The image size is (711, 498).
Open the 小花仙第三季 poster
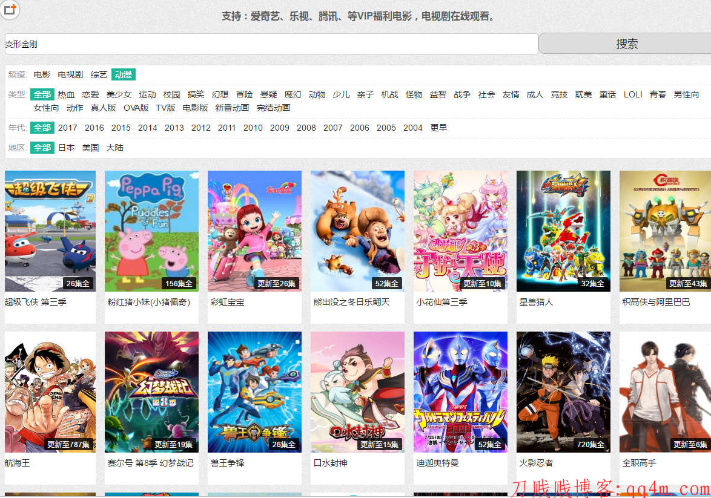460,231
